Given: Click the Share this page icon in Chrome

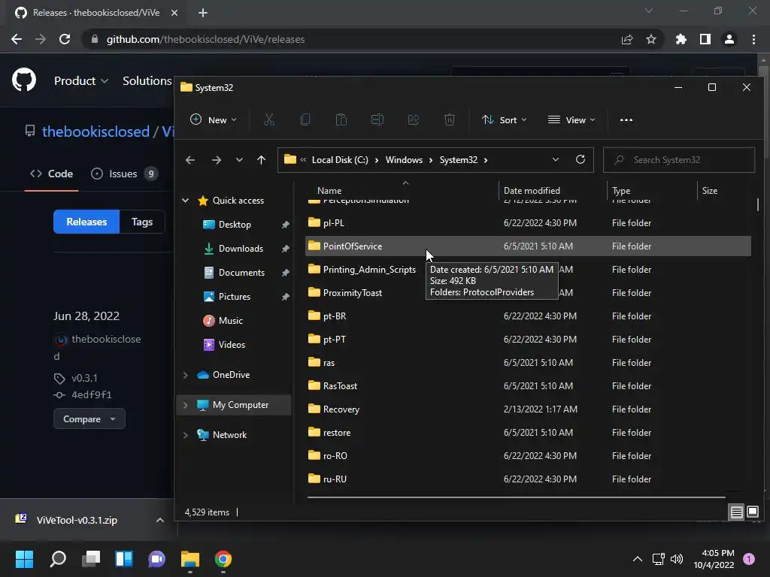Looking at the screenshot, I should click(x=627, y=39).
